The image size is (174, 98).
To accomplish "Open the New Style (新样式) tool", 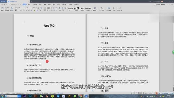I will click(95, 9).
